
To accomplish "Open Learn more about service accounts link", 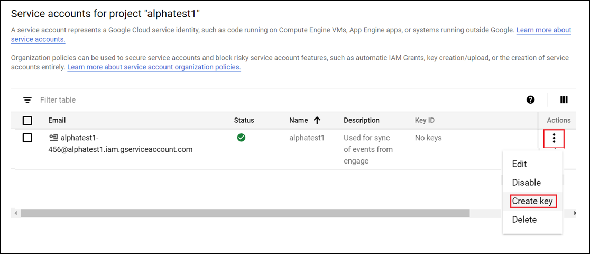I will tap(543, 30).
